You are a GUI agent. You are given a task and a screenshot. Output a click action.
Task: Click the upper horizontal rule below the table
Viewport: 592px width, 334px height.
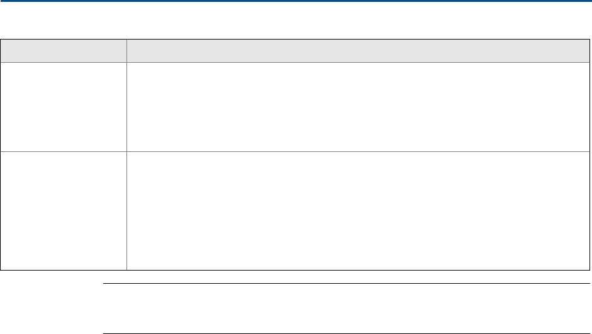click(346, 283)
